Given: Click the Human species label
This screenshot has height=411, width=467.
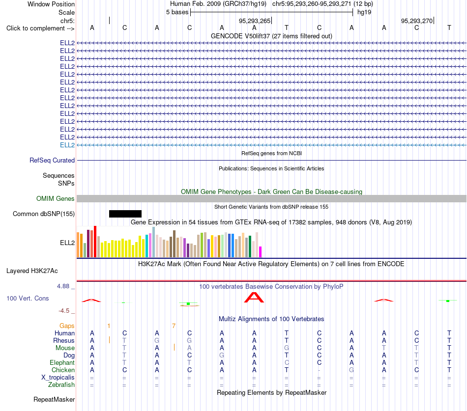Looking at the screenshot, I should coord(64,333).
